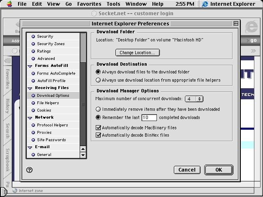This screenshot has height=197, width=263.
Task: Select Always download files to download folder
Action: click(x=98, y=72)
